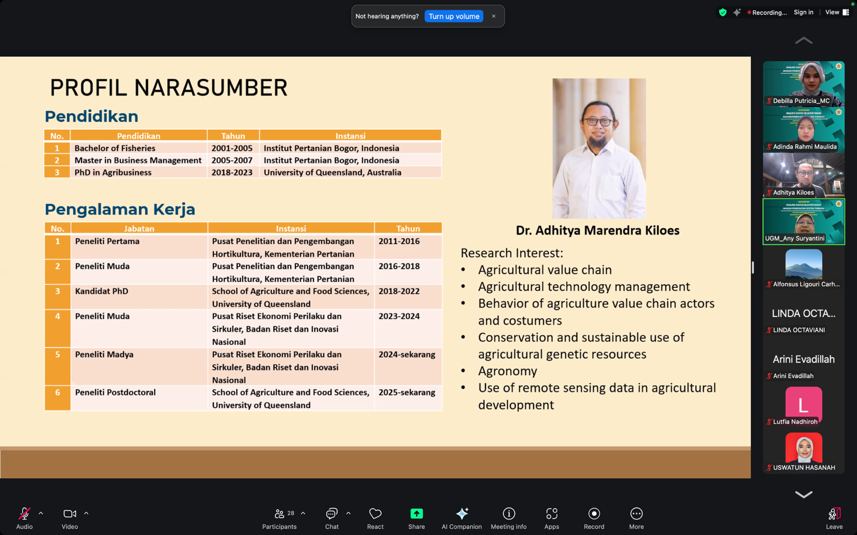Expand the participants options arrow
This screenshot has width=857, height=535.
point(303,513)
